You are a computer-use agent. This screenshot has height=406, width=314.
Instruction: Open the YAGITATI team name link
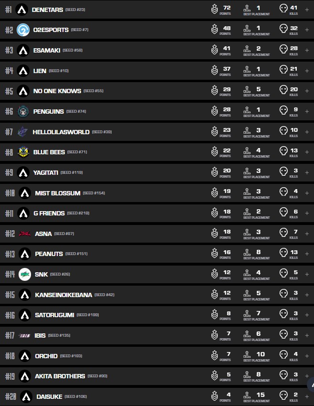tap(45, 172)
